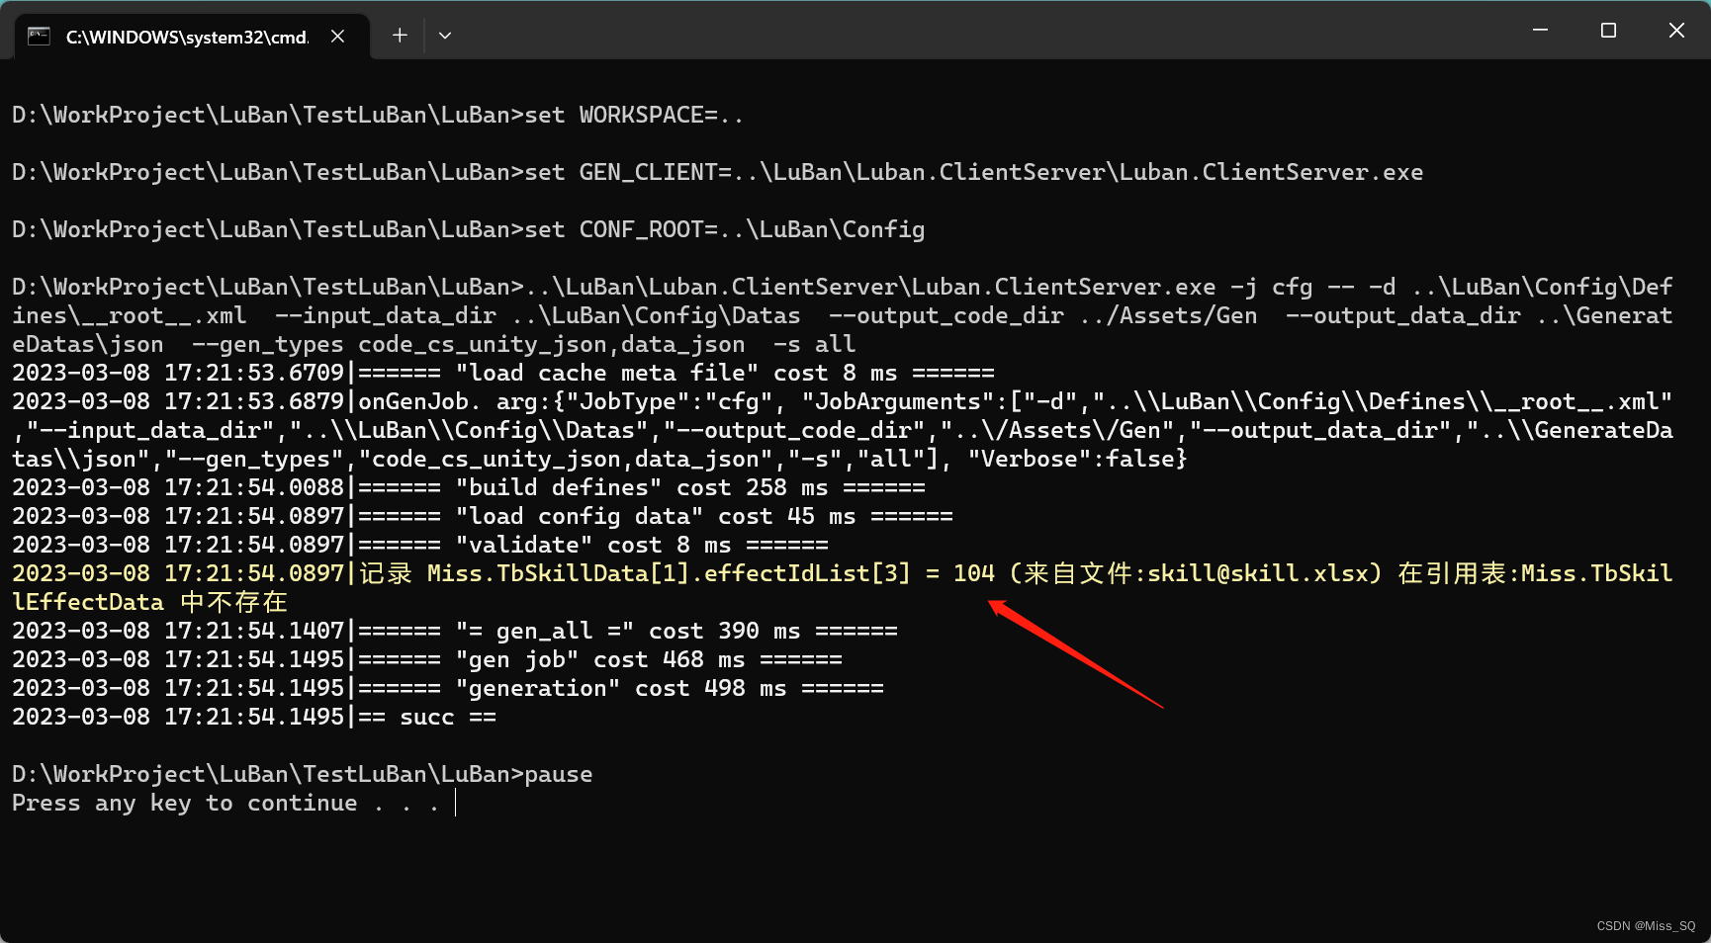Screen dimensions: 1711x943
Task: Open a new terminal tab with the plus button
Action: click(x=400, y=35)
